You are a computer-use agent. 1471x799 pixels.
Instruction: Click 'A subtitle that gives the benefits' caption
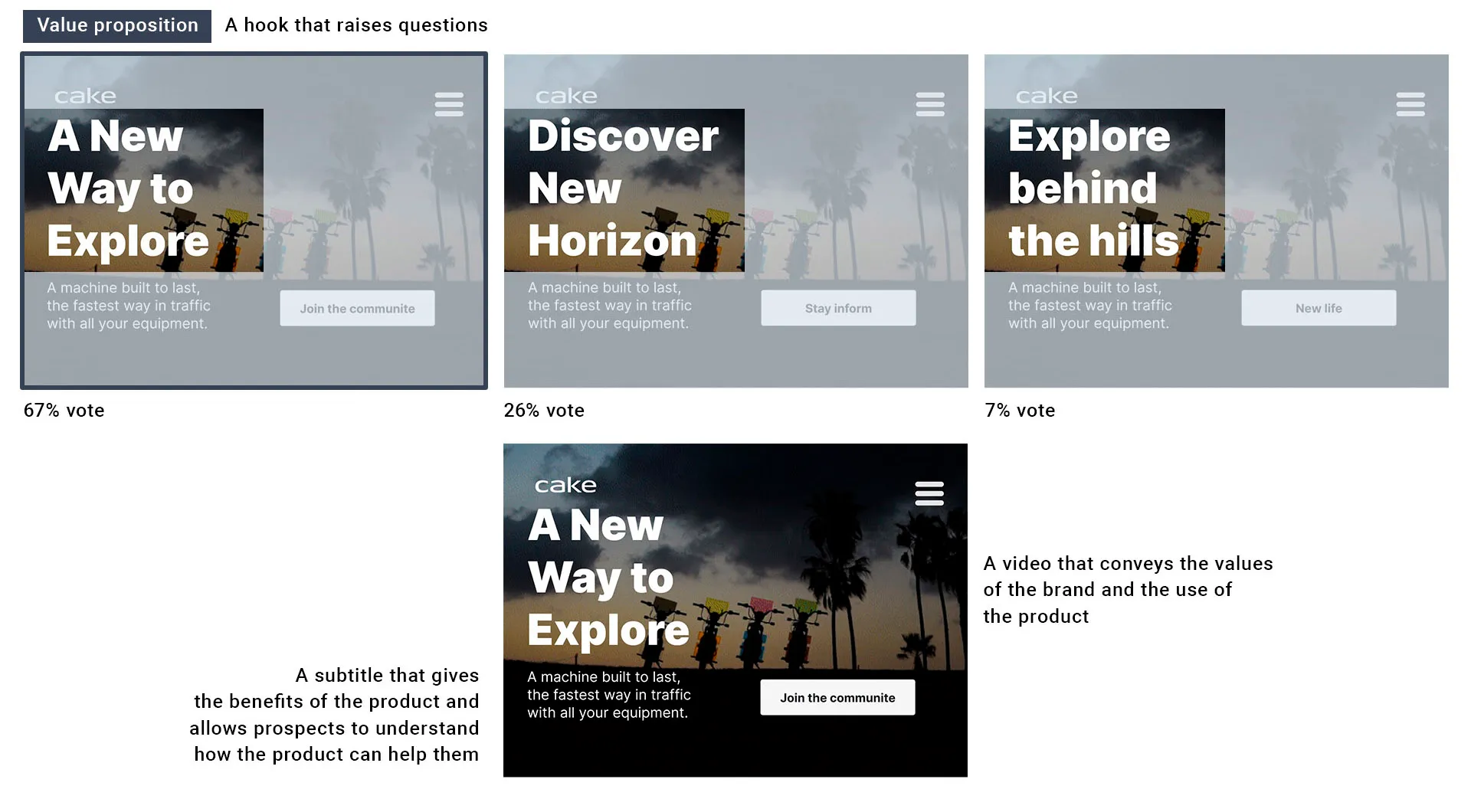335,714
